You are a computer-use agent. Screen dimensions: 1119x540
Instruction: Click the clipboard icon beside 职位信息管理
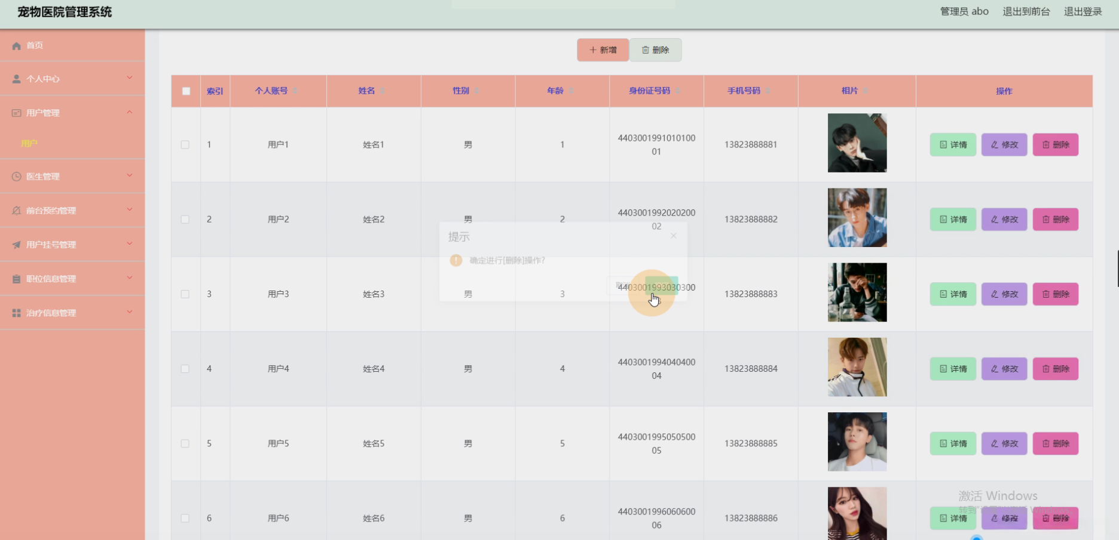16,279
